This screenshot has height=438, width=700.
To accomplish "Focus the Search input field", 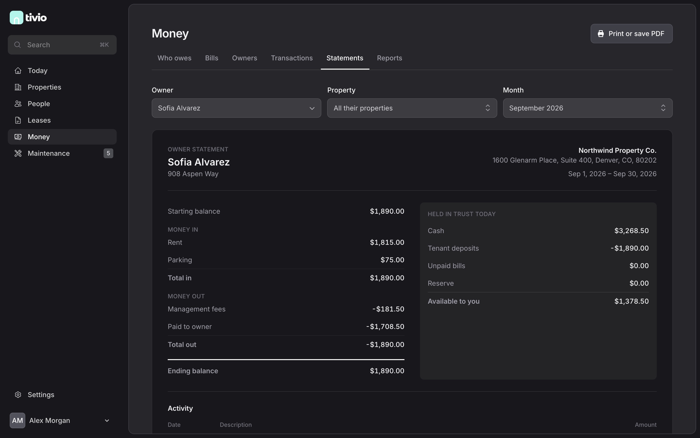I will click(x=62, y=45).
